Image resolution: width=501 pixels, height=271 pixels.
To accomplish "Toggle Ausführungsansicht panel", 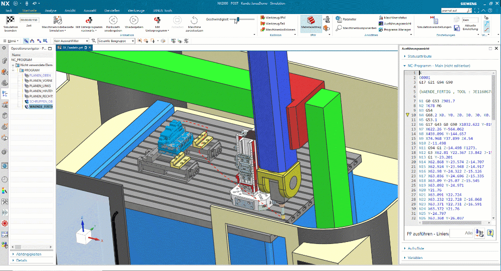I will [395, 24].
